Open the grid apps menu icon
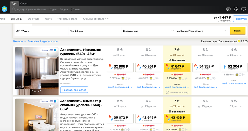248x131 pixels. [236, 9]
